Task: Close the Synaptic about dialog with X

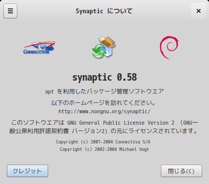Action: pyautogui.click(x=199, y=11)
